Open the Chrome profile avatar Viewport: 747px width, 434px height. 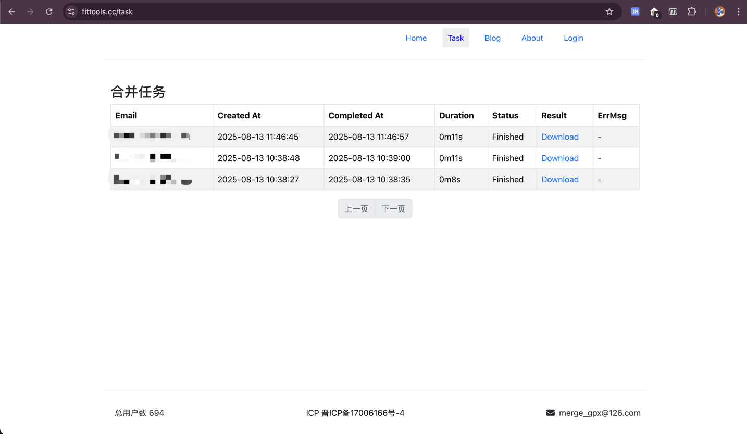719,11
